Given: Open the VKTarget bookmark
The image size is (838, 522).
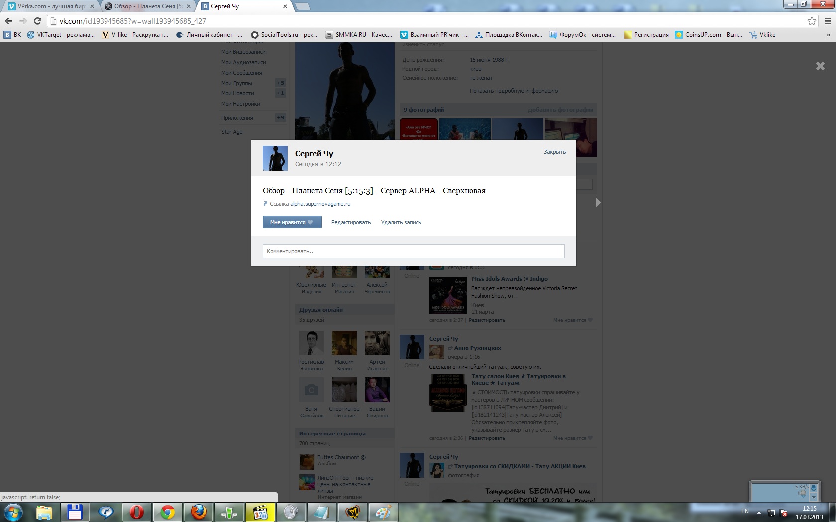Looking at the screenshot, I should click(61, 35).
